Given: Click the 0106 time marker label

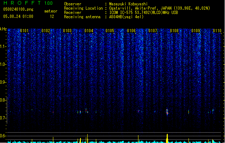Looking at the screenshot, I should (131, 31).
